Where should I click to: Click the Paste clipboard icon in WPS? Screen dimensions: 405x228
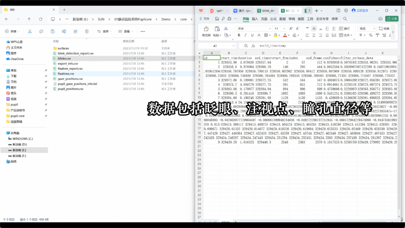click(x=217, y=29)
